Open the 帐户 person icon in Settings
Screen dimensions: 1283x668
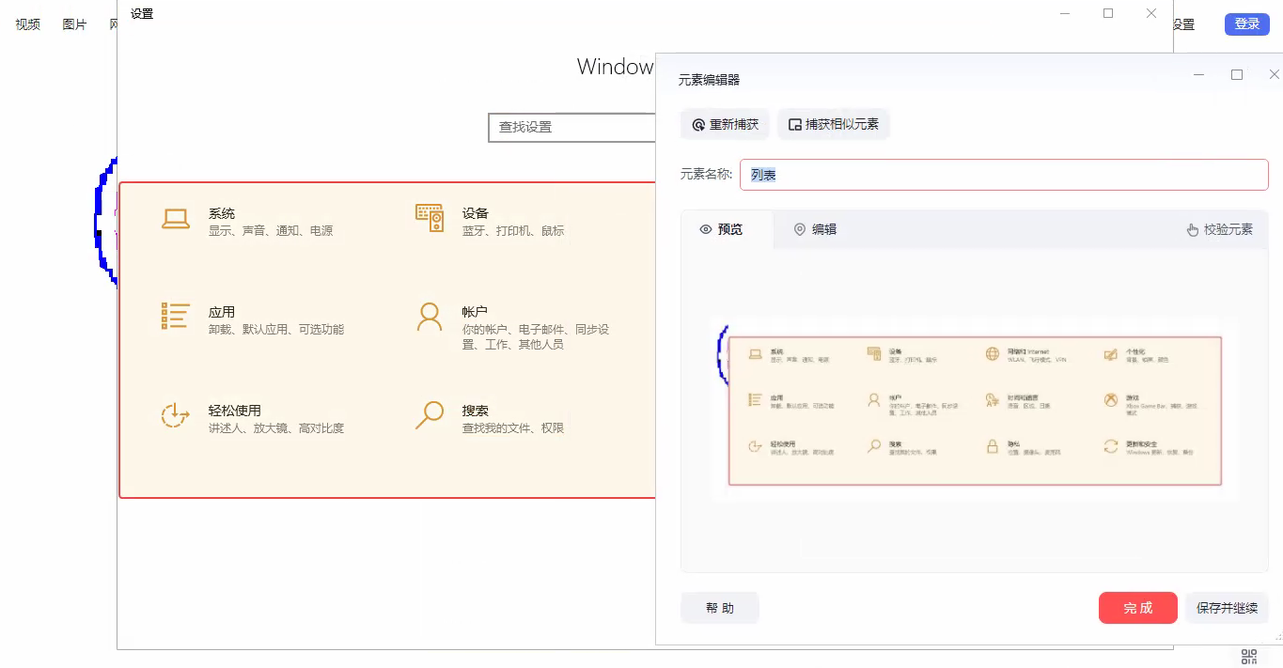(x=430, y=318)
